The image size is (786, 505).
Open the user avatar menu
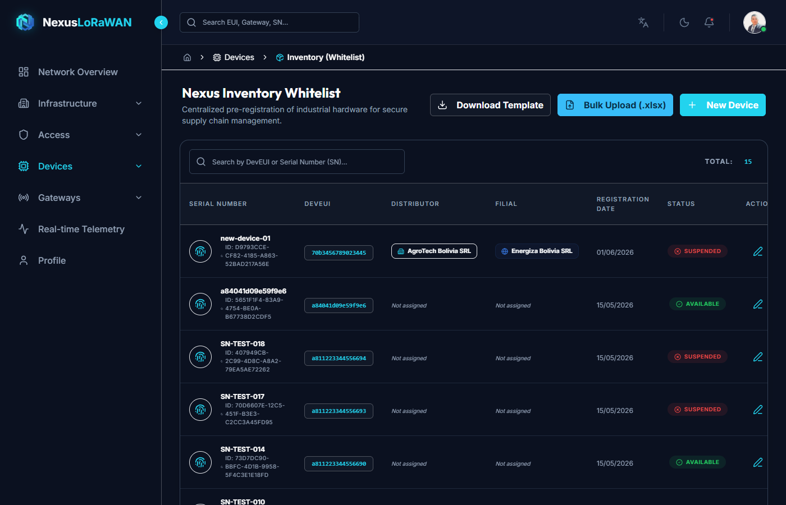click(x=755, y=22)
